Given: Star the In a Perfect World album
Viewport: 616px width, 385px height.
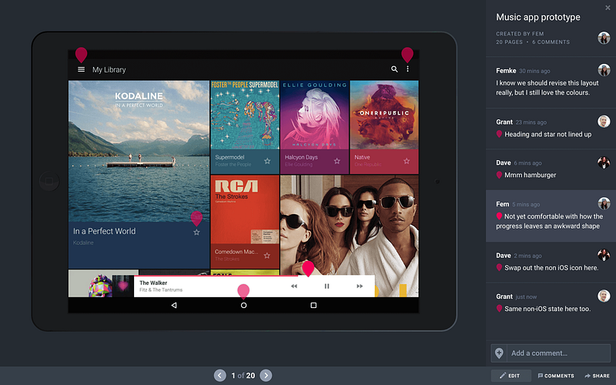Looking at the screenshot, I should [x=196, y=233].
